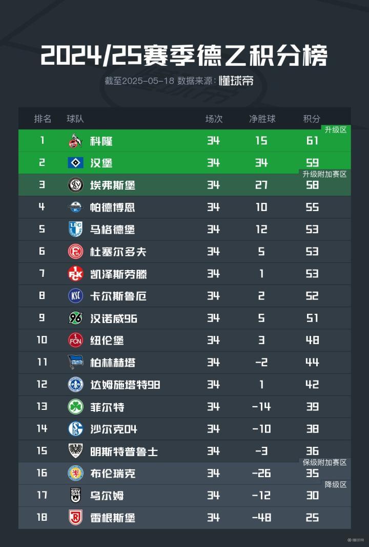
Task: Open the 雷根斯堡 red shield badge
Action: [x=75, y=517]
